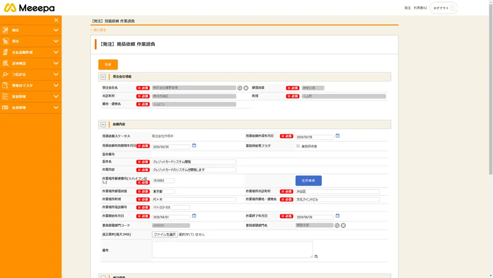Screen dimensions: 493x278
Task: Close the sidebar with the X icon
Action: pos(56,20)
